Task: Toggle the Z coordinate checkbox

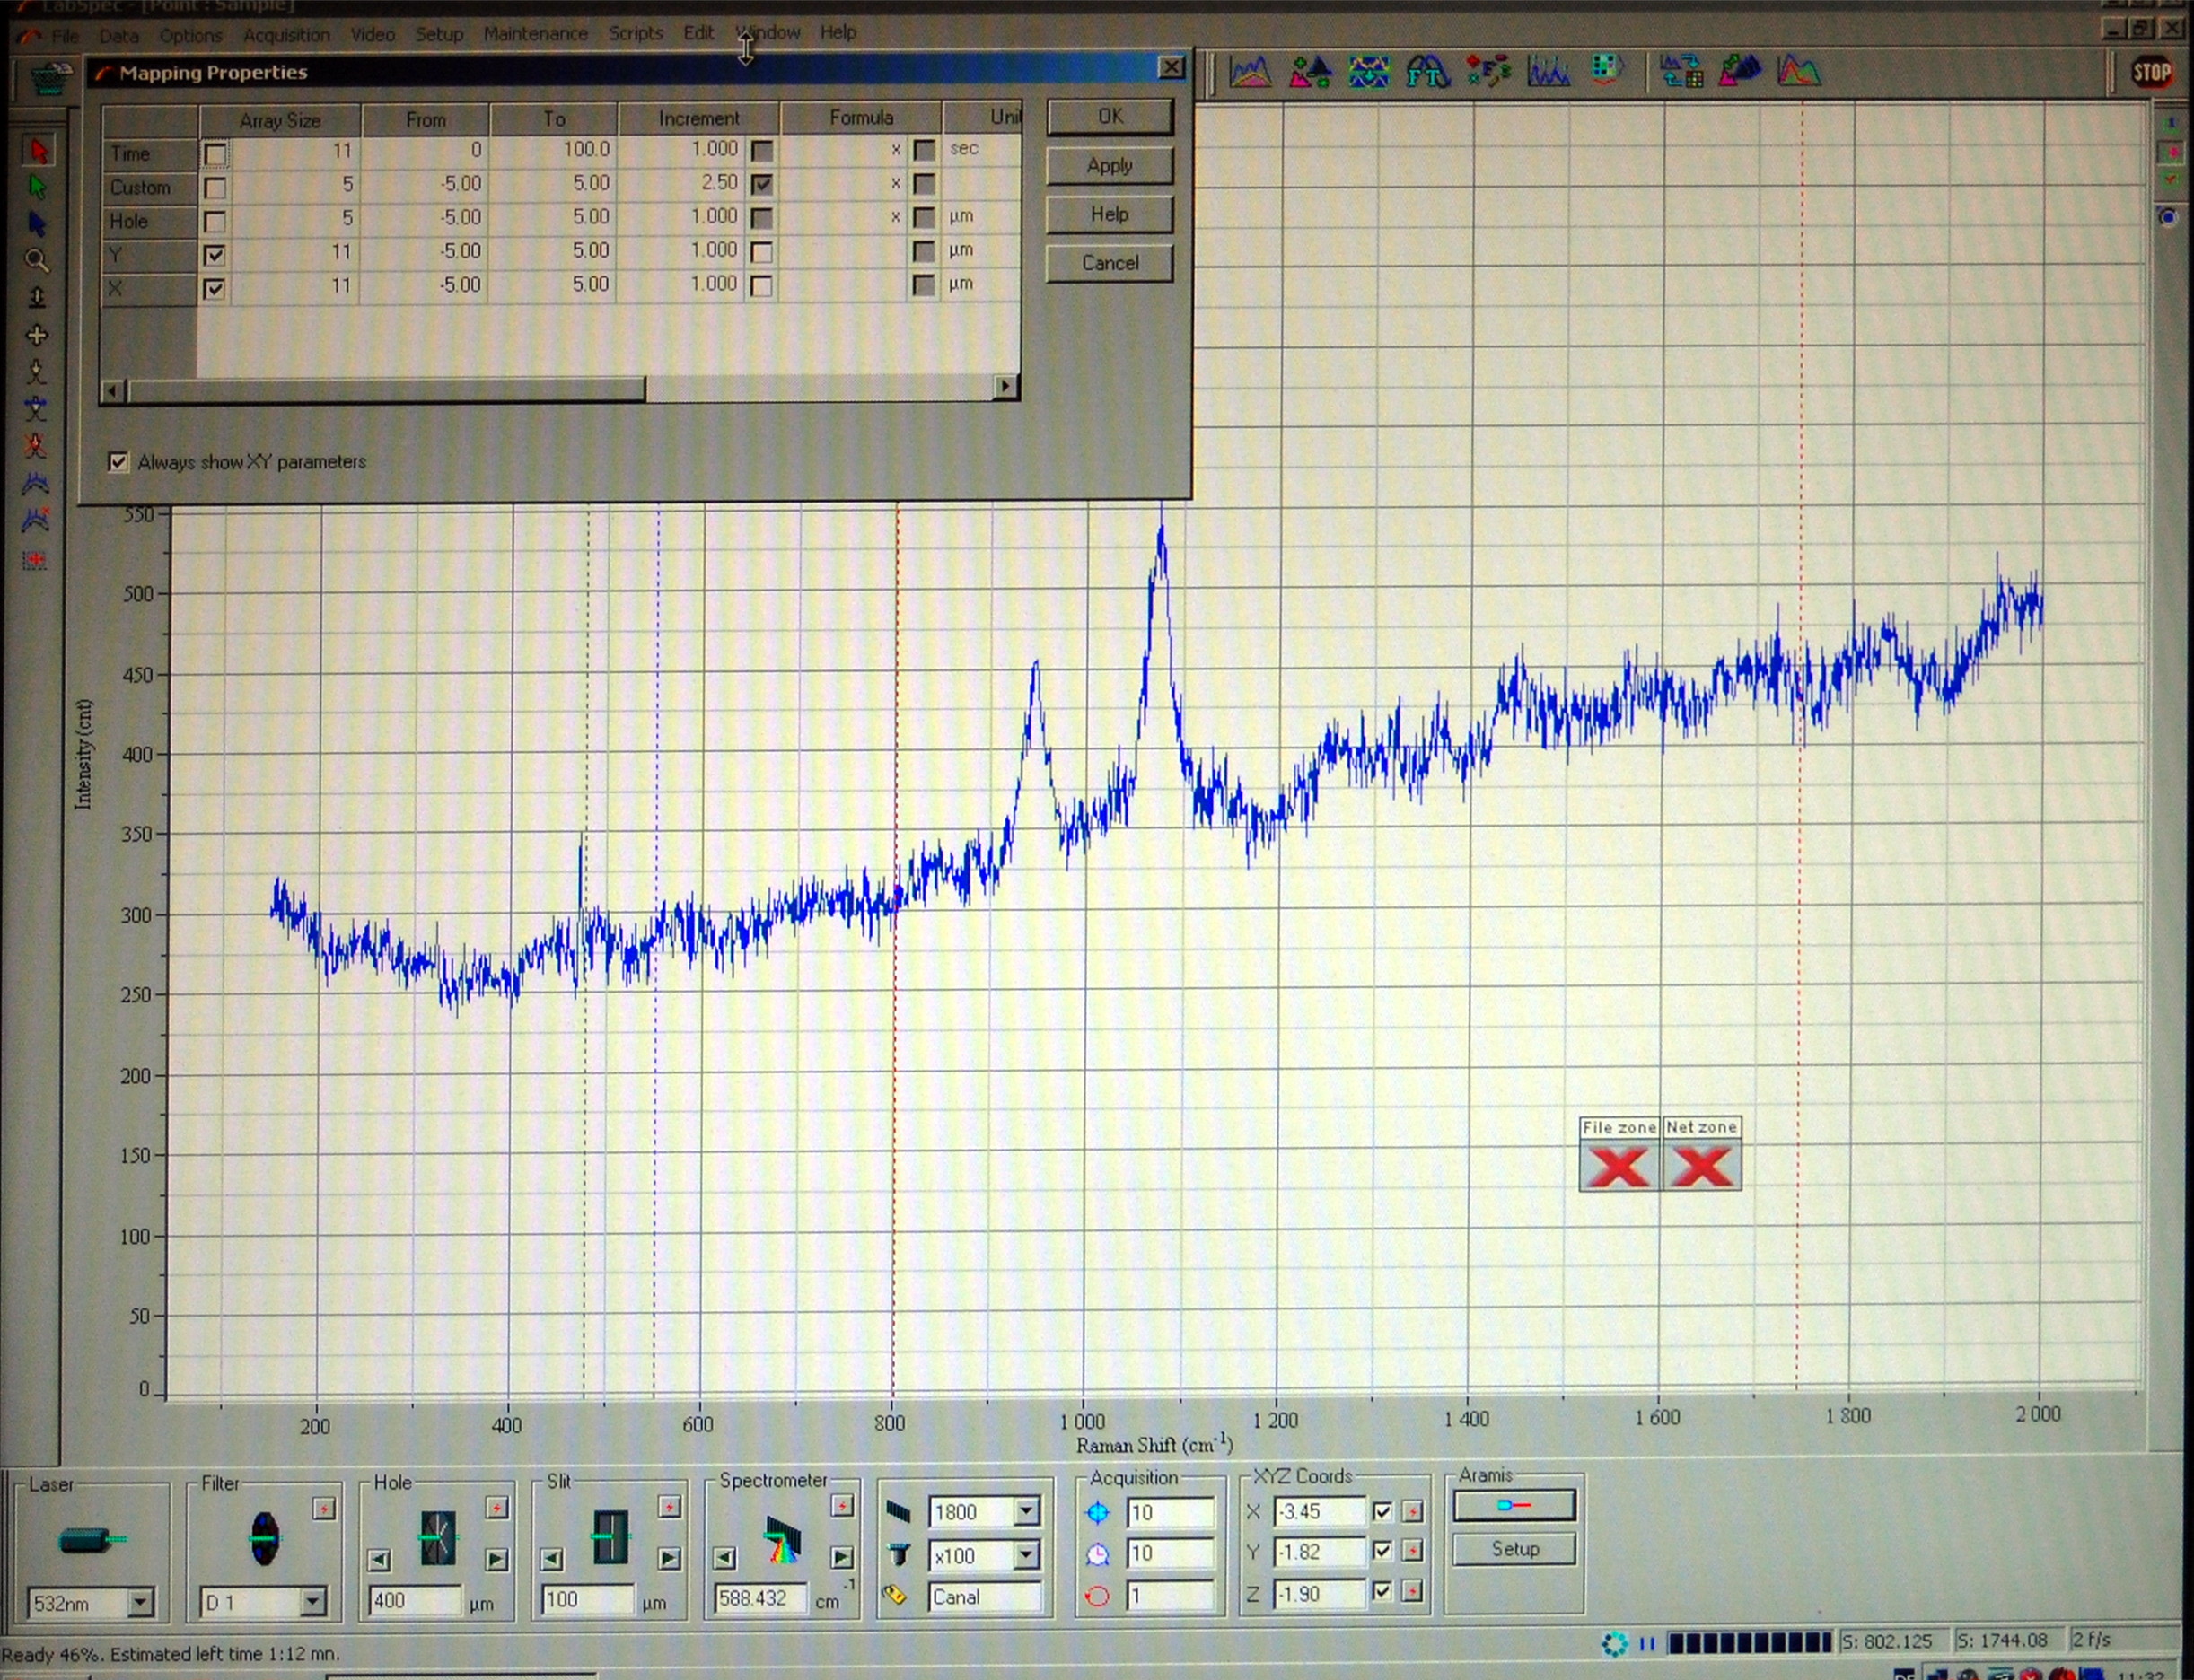Action: (x=1382, y=1591)
